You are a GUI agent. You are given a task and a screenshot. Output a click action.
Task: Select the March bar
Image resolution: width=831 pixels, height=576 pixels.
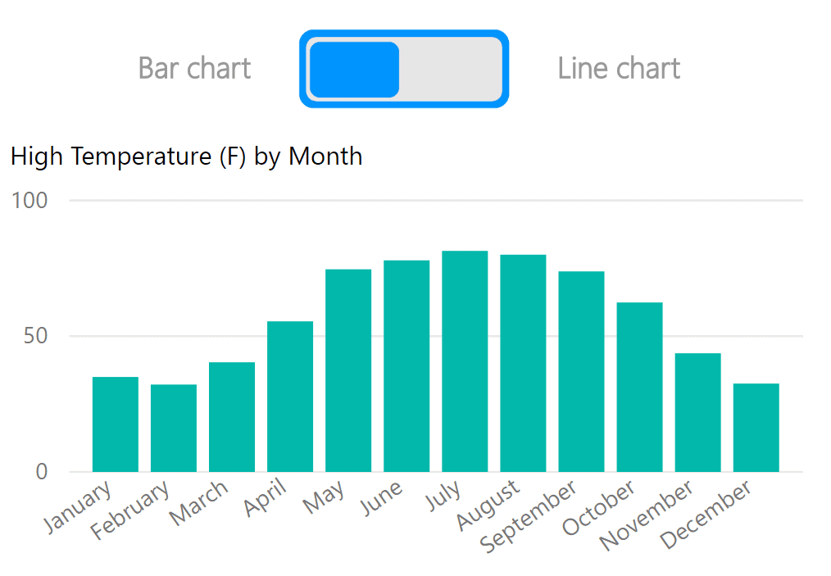[232, 416]
